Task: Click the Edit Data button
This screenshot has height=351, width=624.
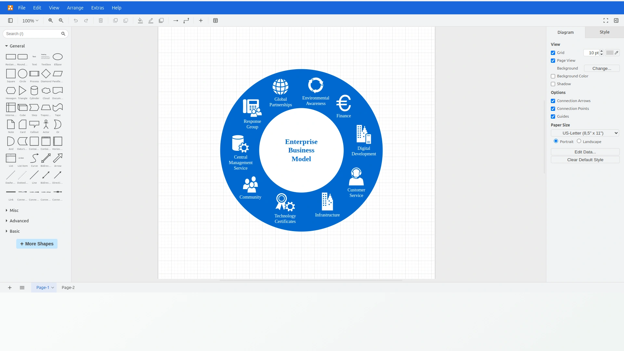Action: (585, 152)
